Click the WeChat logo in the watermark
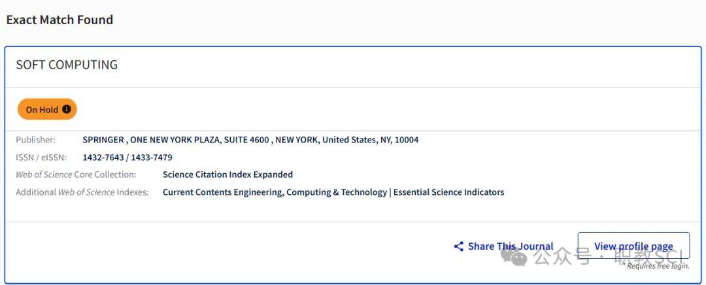The height and width of the screenshot is (285, 706). tap(518, 258)
